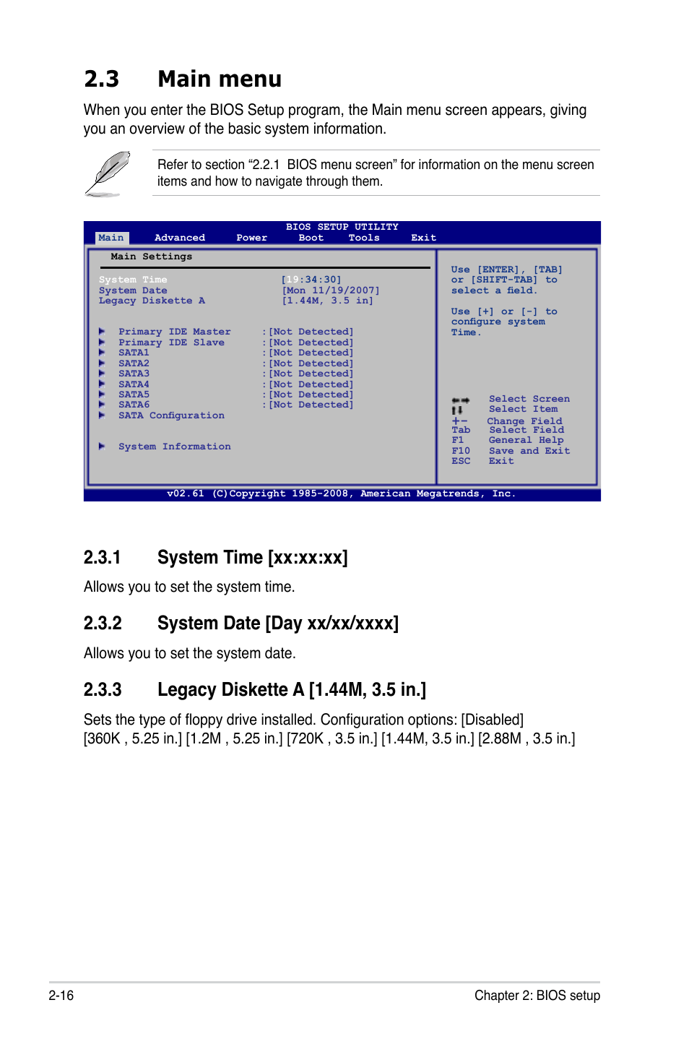689x1039 pixels.
Task: Click the up-down arrows Select Item icon
Action: pyautogui.click(x=457, y=410)
